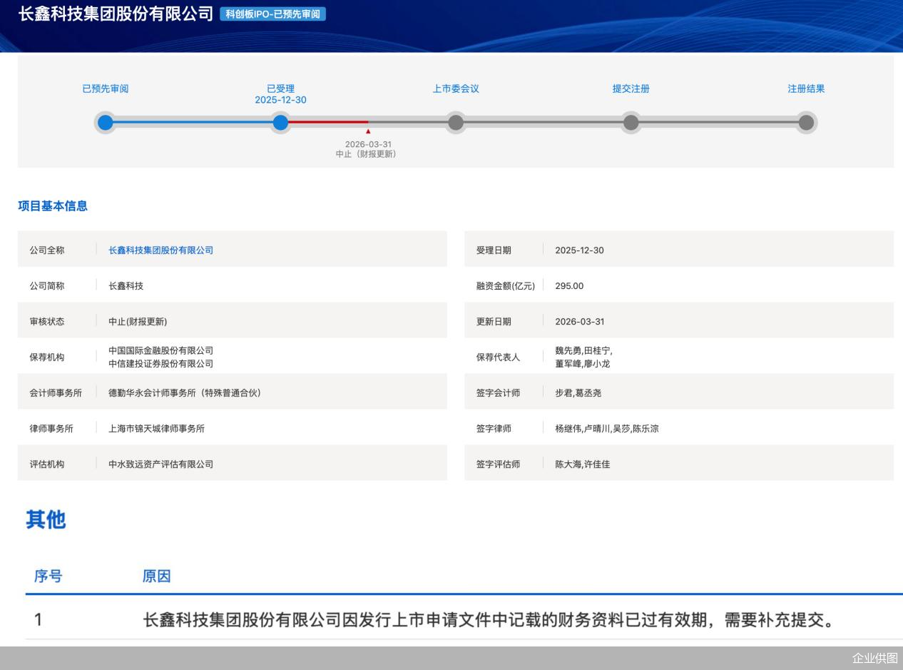Open the 长鑫科技集团股份有限公司 company name link
Image resolution: width=903 pixels, height=670 pixels.
(x=160, y=250)
